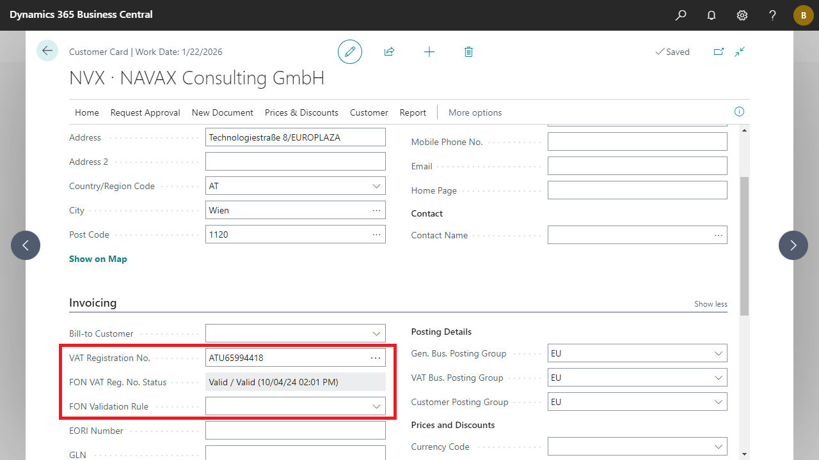Viewport: 819px width, 460px height.
Task: Click the Invoicing section header
Action: coord(93,303)
